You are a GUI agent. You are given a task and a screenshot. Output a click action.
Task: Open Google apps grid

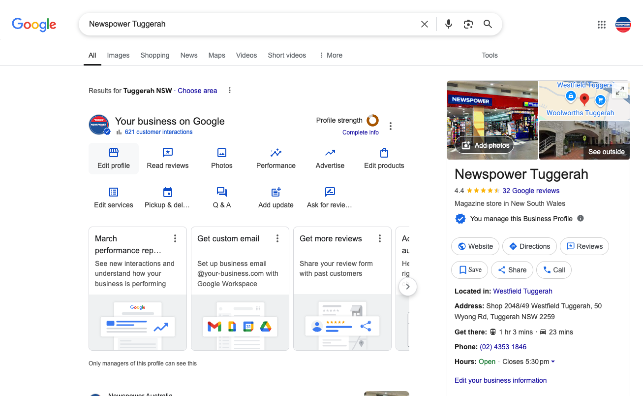click(601, 25)
